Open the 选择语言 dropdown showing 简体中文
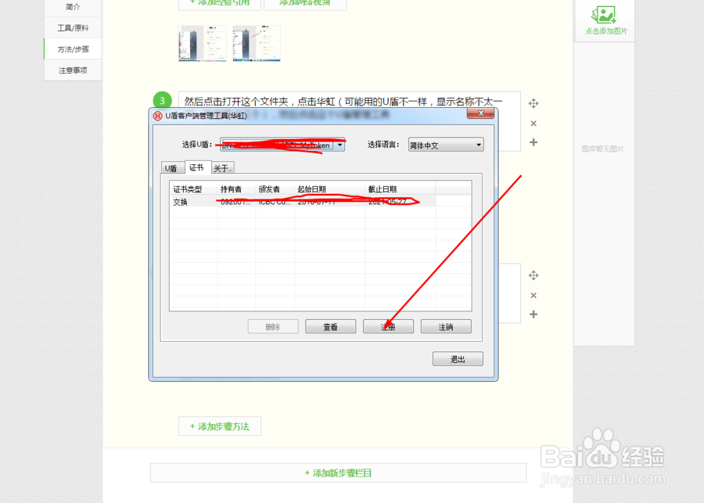The height and width of the screenshot is (503, 704). (446, 144)
